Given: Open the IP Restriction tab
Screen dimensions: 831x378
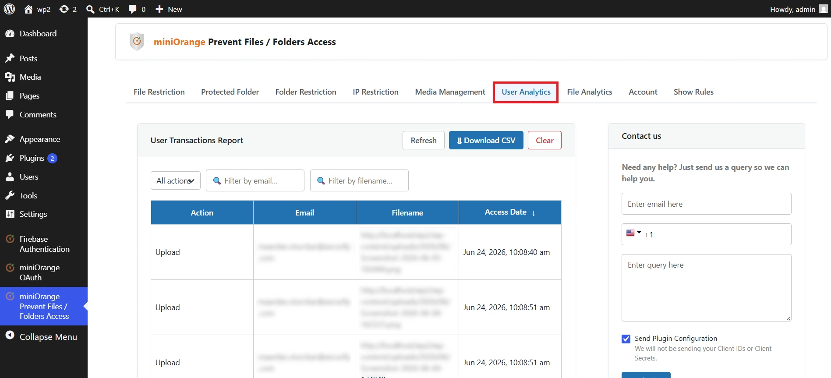Looking at the screenshot, I should 376,92.
